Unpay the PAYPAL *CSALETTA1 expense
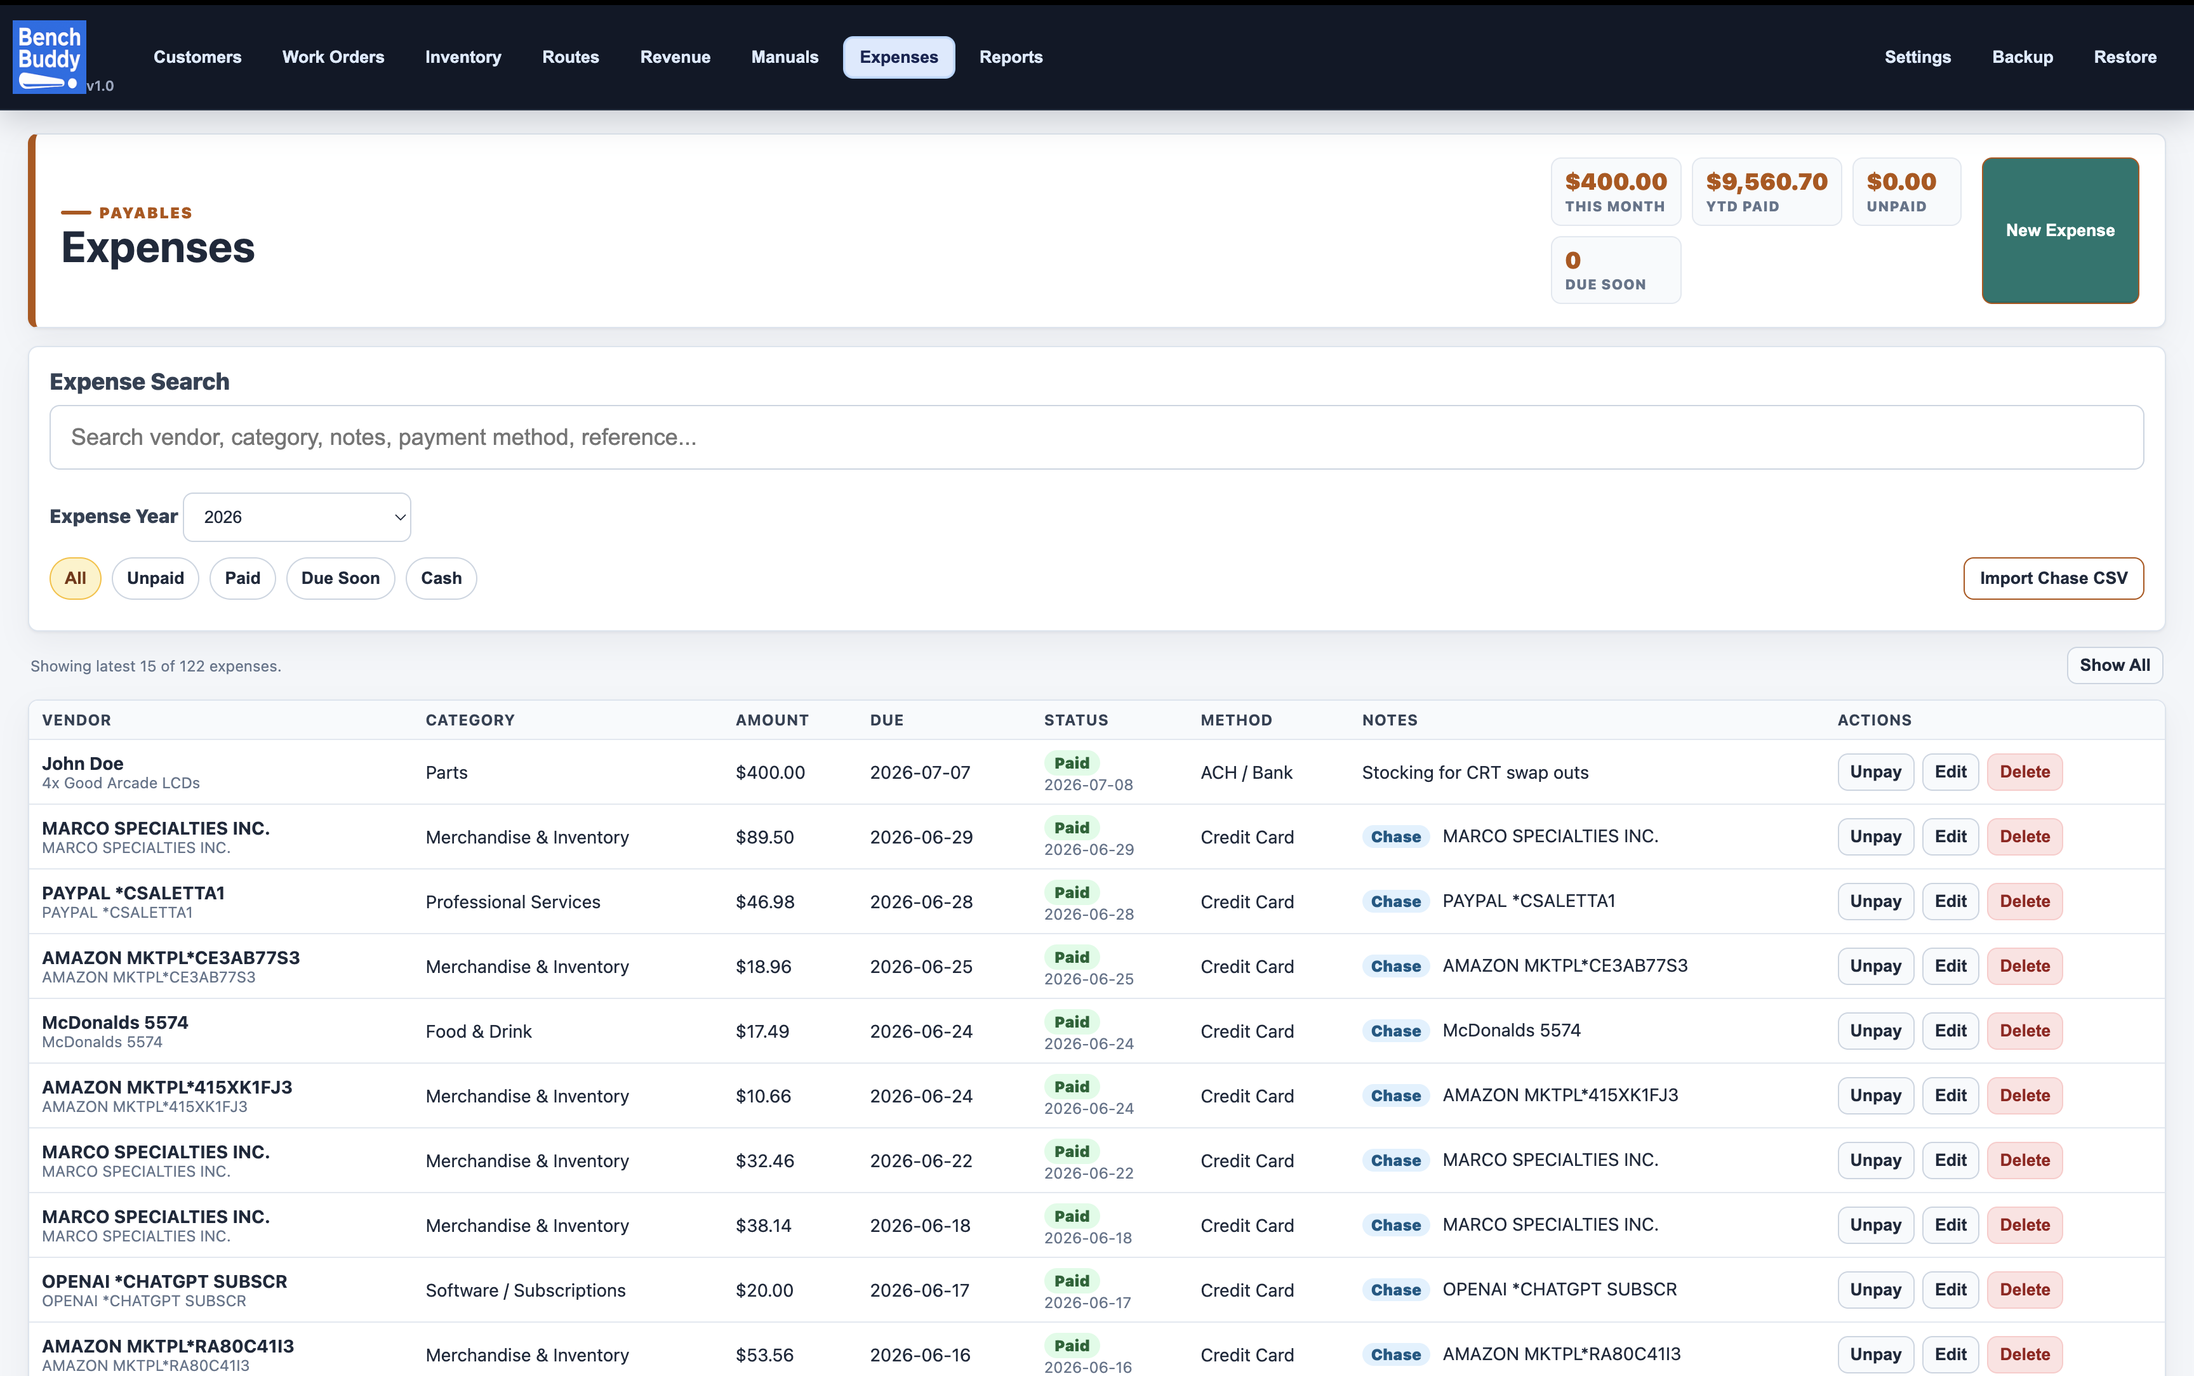The width and height of the screenshot is (2194, 1376). pos(1875,901)
